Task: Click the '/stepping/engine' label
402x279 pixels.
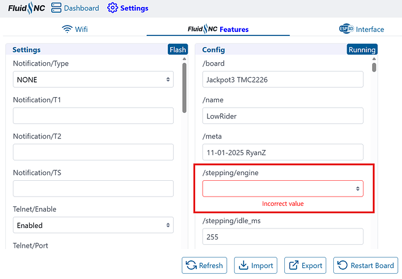Action: click(231, 173)
